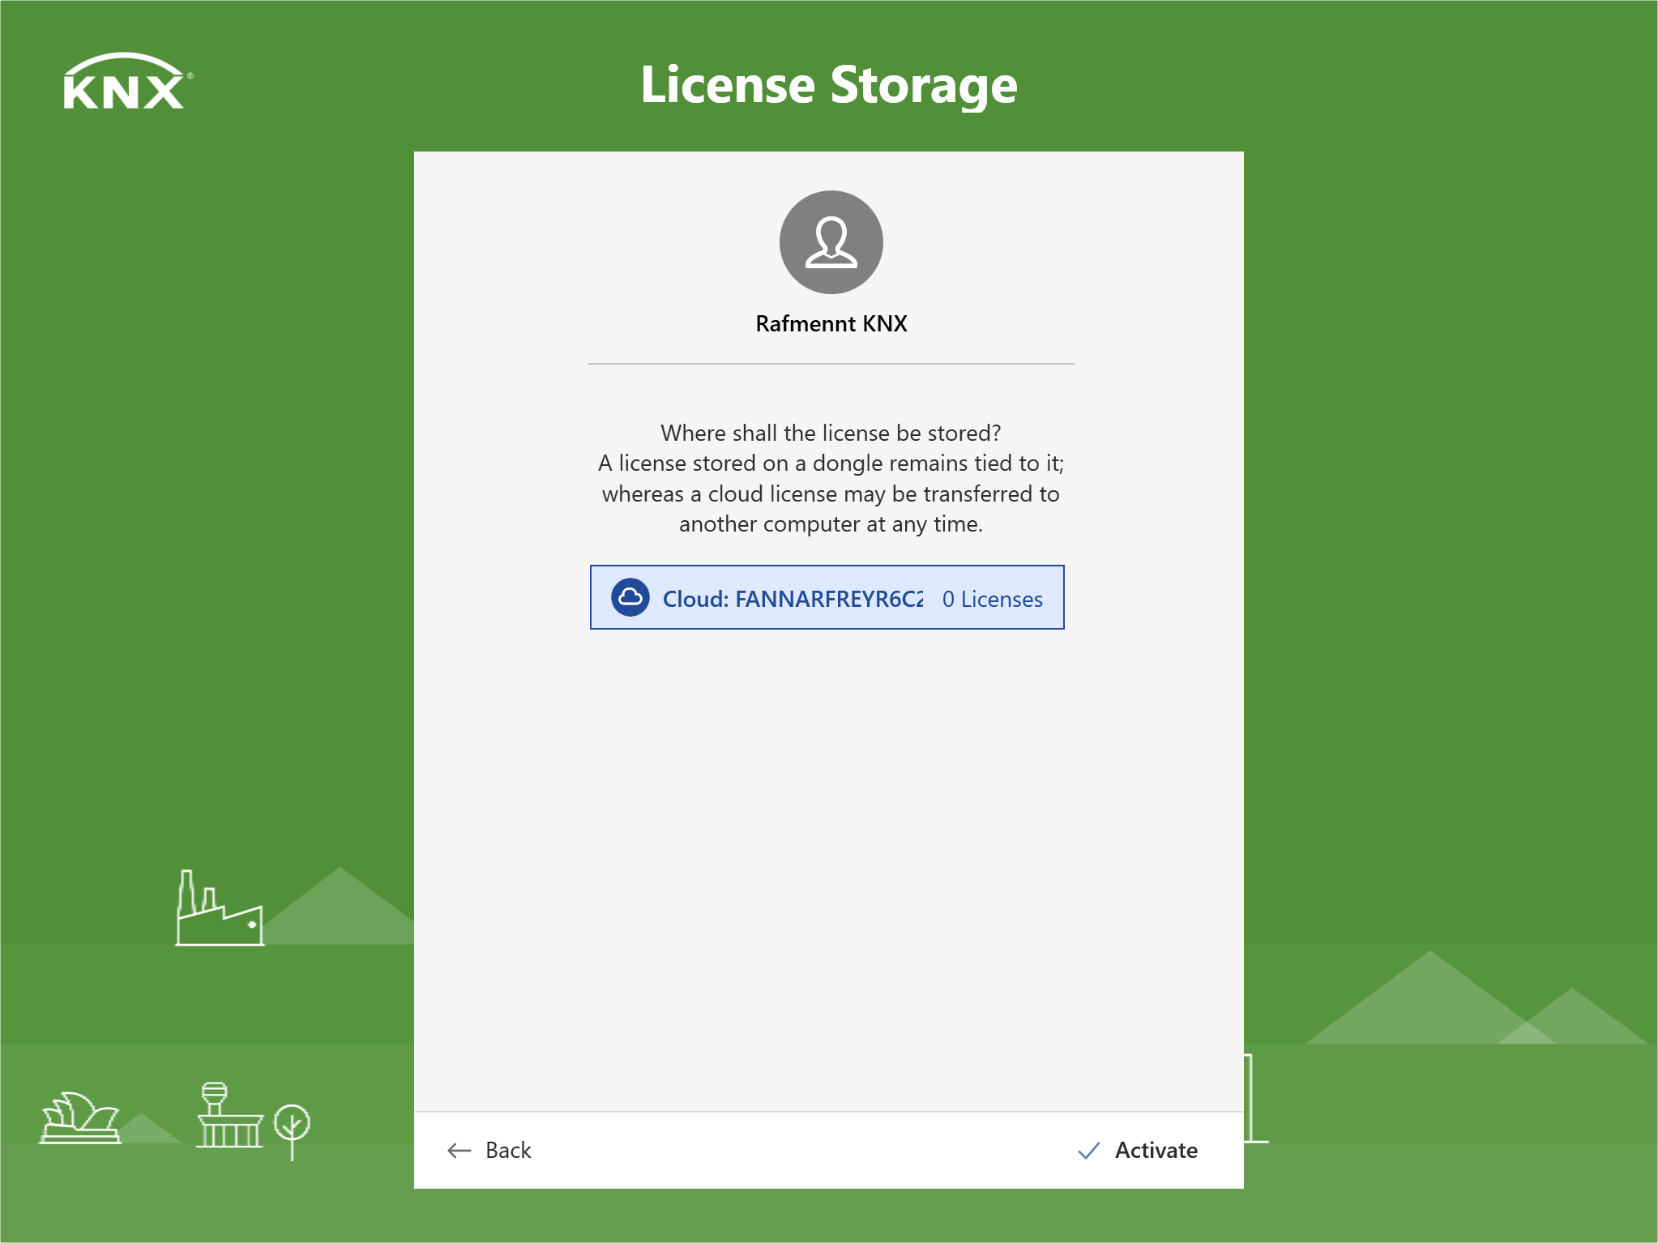Click the horizontal divider below the account name

click(831, 364)
